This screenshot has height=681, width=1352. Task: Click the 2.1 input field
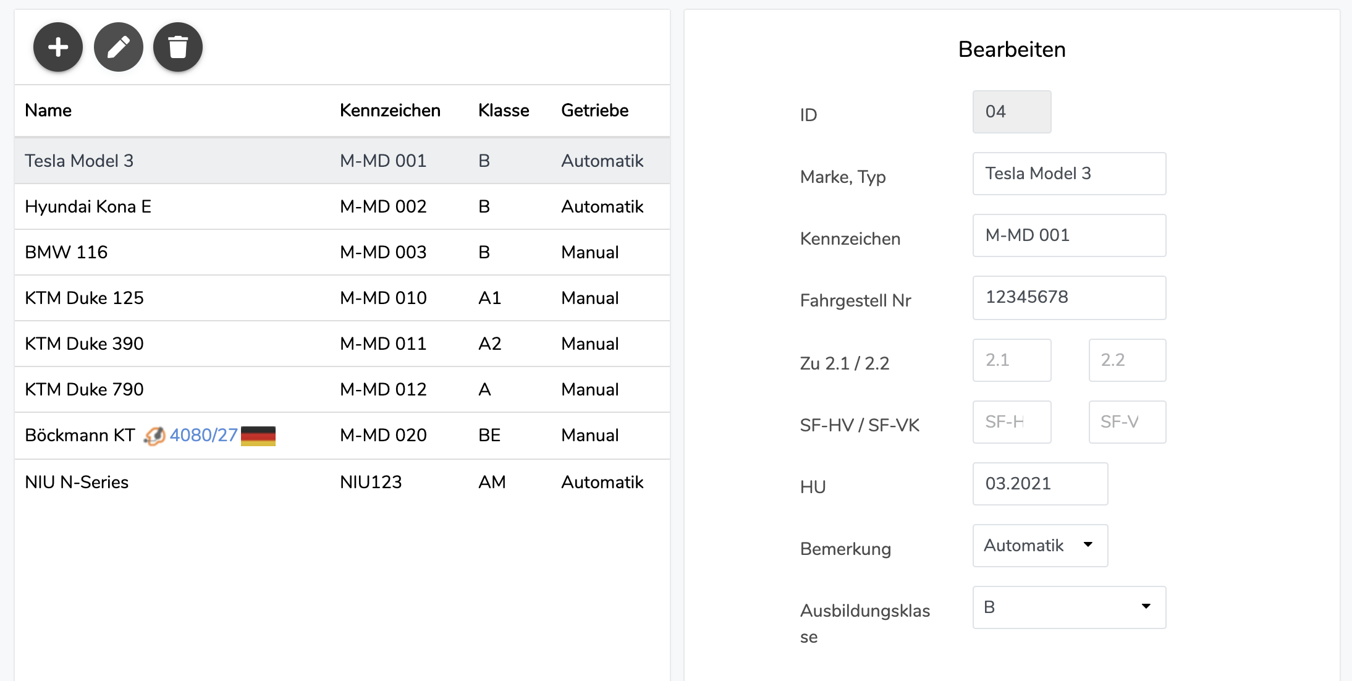click(x=1012, y=360)
